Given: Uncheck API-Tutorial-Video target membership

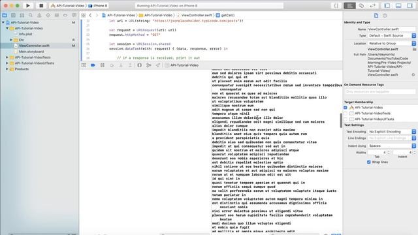Looking at the screenshot, I should pos(346,108).
